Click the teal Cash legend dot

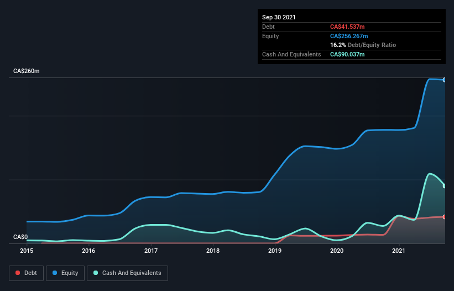coord(96,273)
